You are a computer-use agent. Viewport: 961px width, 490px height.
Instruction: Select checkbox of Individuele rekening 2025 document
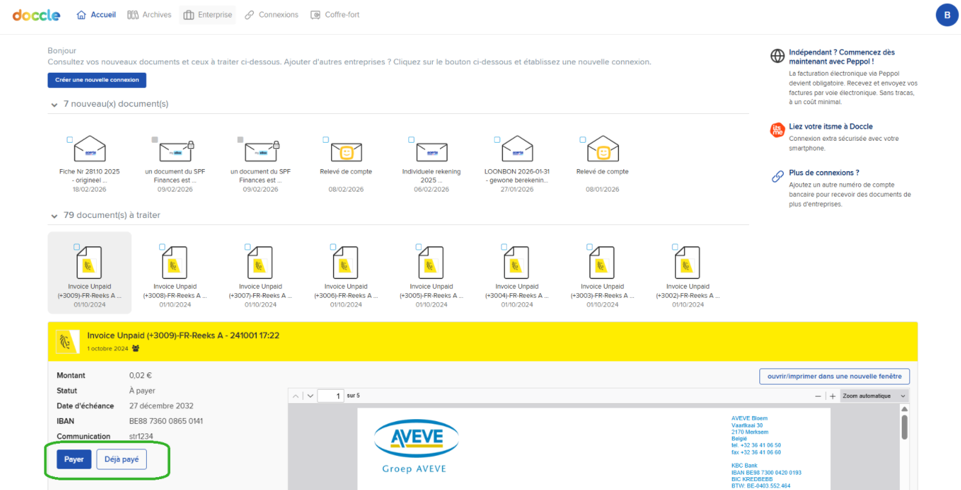(x=411, y=140)
